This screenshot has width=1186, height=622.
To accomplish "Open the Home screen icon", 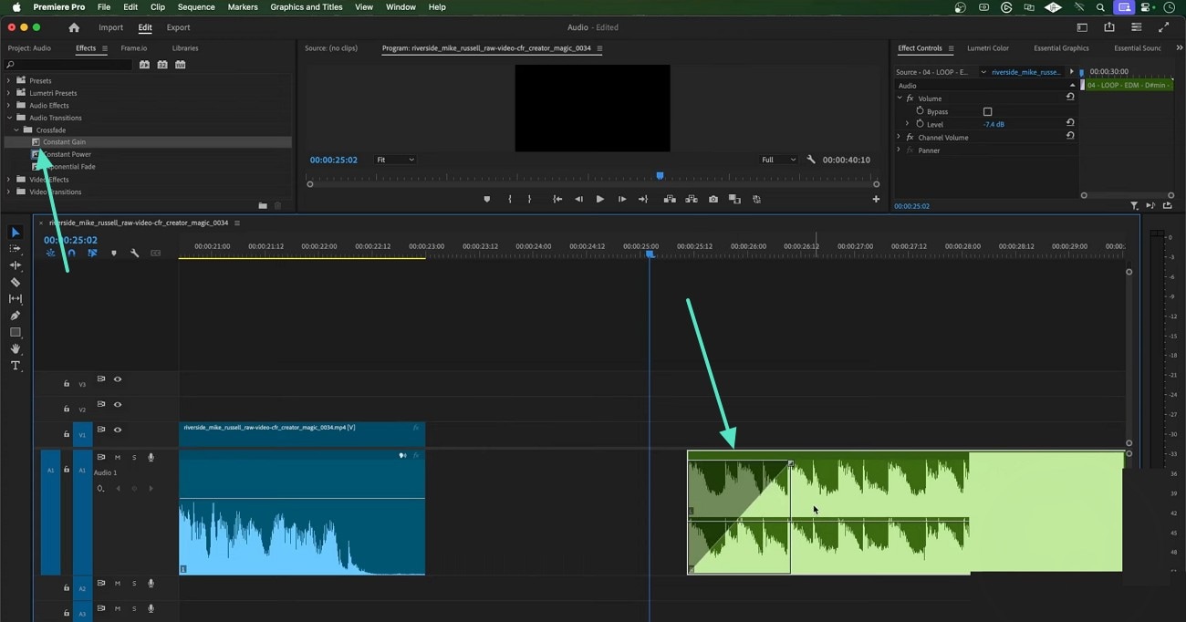I will [74, 27].
